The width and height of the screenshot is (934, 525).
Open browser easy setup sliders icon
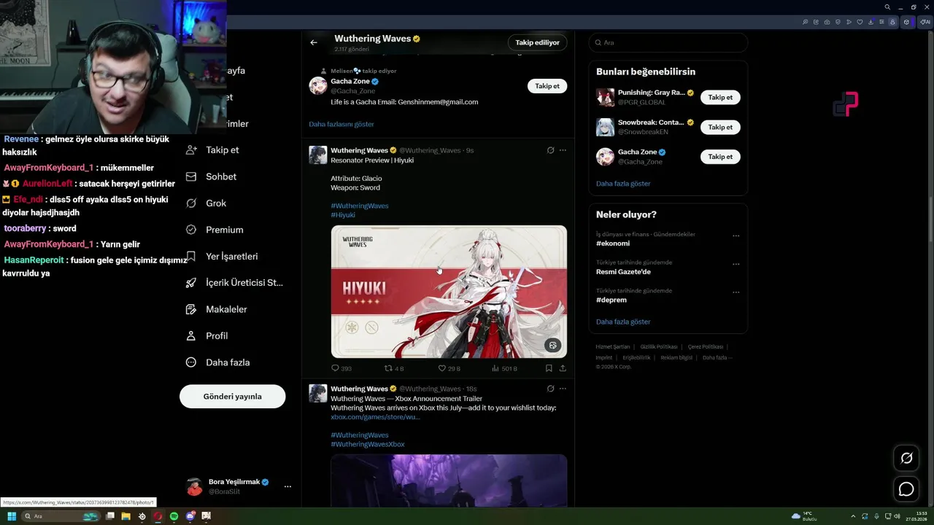(x=881, y=22)
